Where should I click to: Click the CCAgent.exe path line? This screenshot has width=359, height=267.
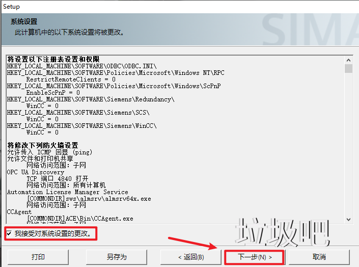pyautogui.click(x=80, y=219)
